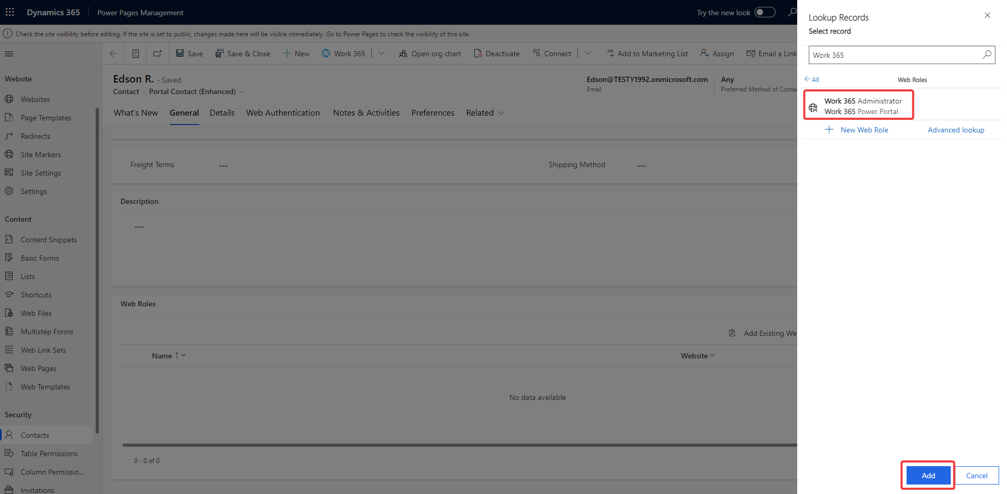The height and width of the screenshot is (494, 1007).
Task: Open the Portal Contact (Enhanced) form selector
Action: coord(197,91)
